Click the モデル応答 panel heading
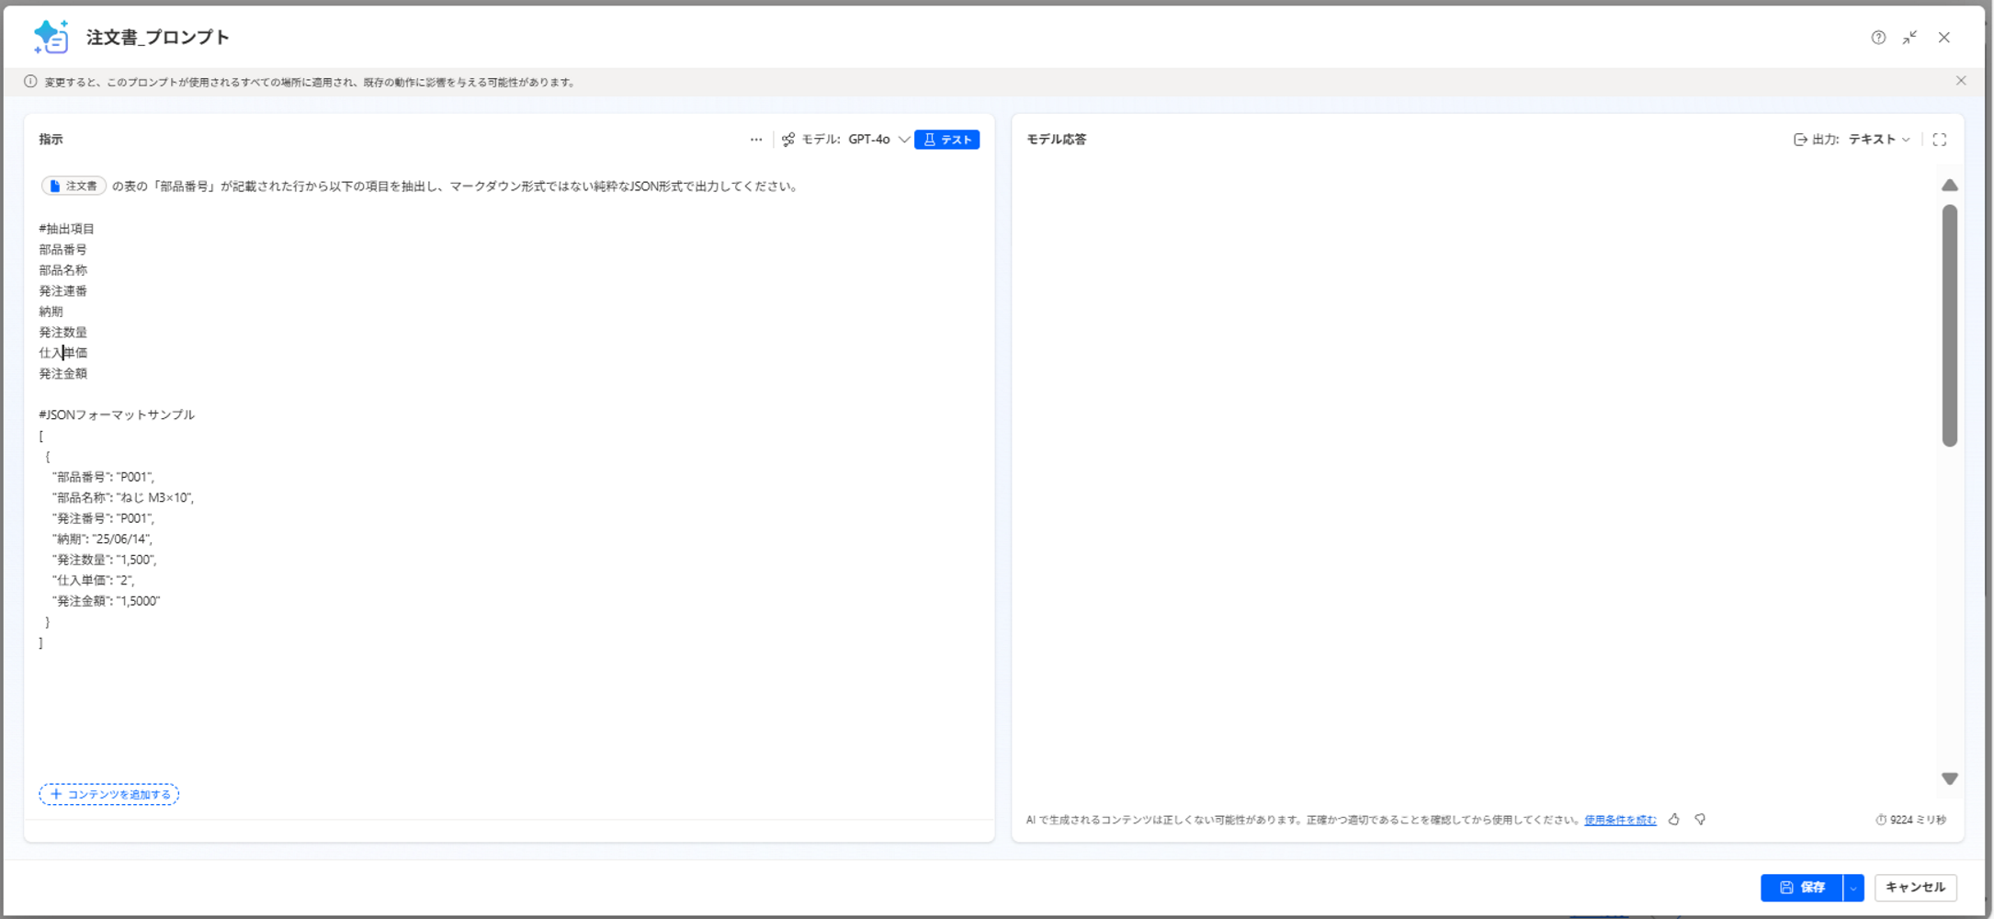 click(x=1057, y=140)
